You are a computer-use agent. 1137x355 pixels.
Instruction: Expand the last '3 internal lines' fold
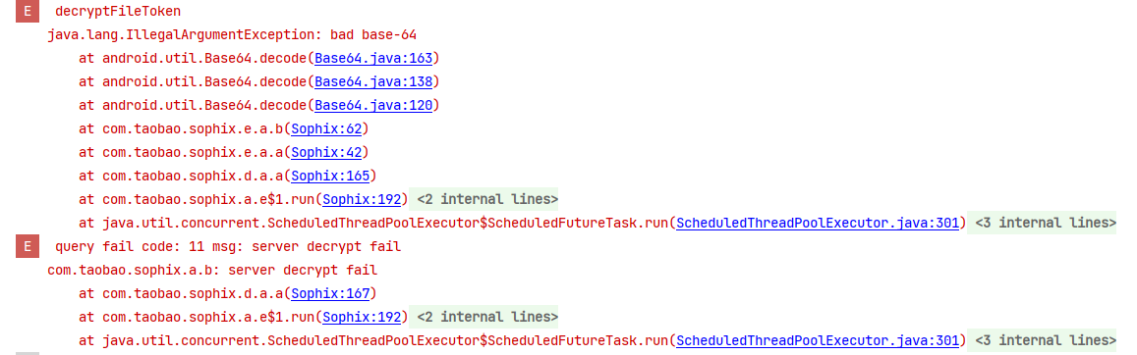(x=1046, y=341)
